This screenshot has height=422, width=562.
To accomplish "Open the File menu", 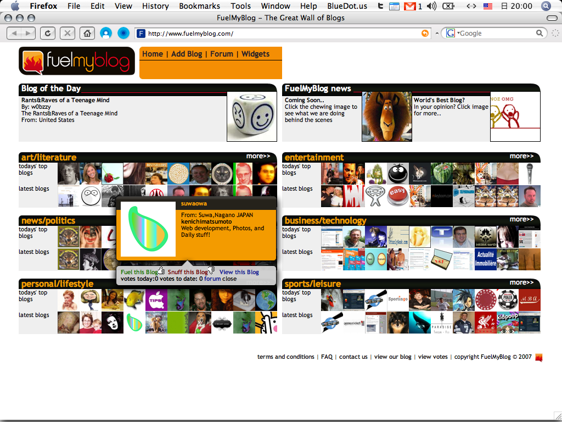I will [x=74, y=6].
